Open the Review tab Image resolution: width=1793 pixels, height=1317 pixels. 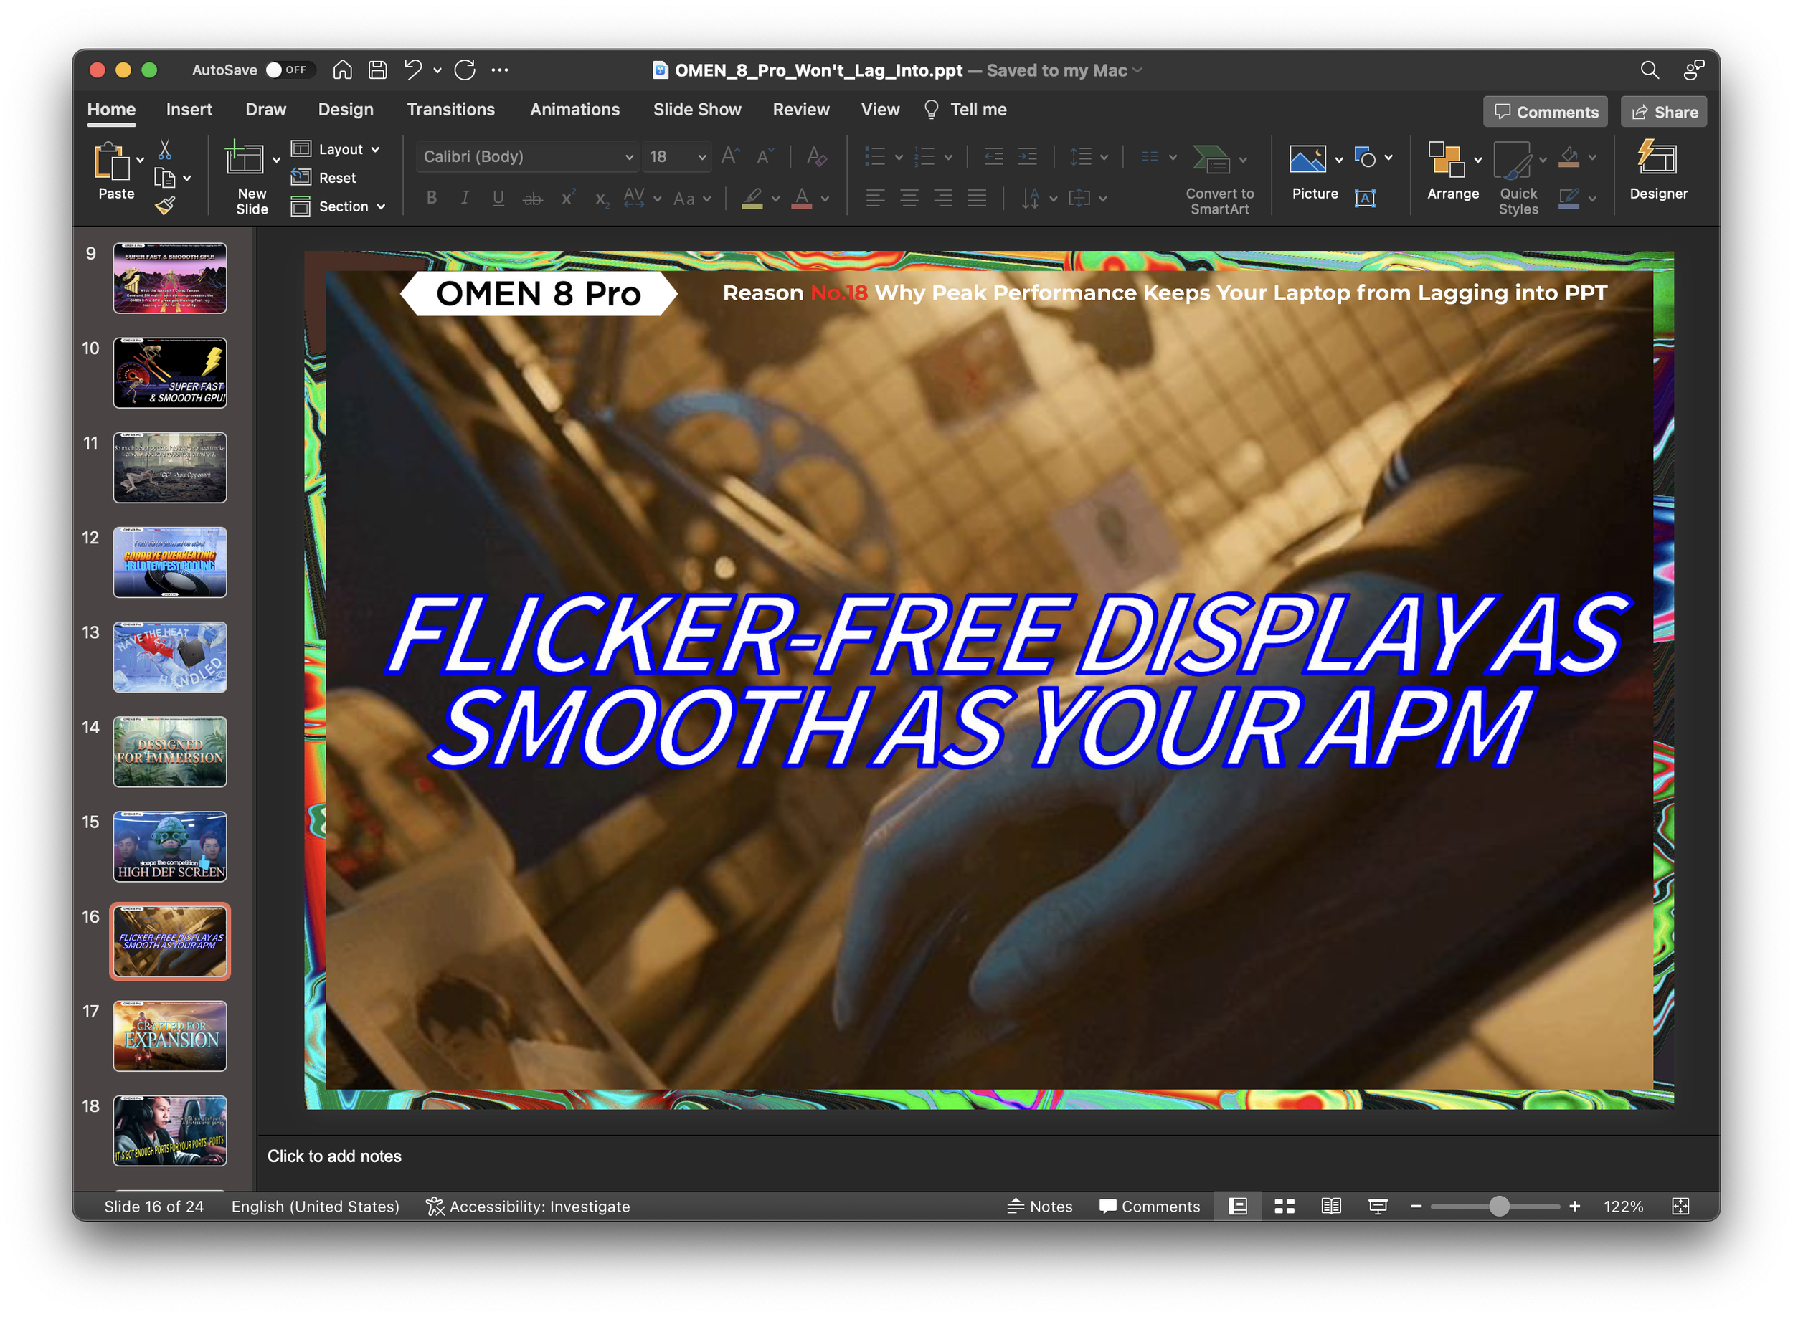click(801, 109)
